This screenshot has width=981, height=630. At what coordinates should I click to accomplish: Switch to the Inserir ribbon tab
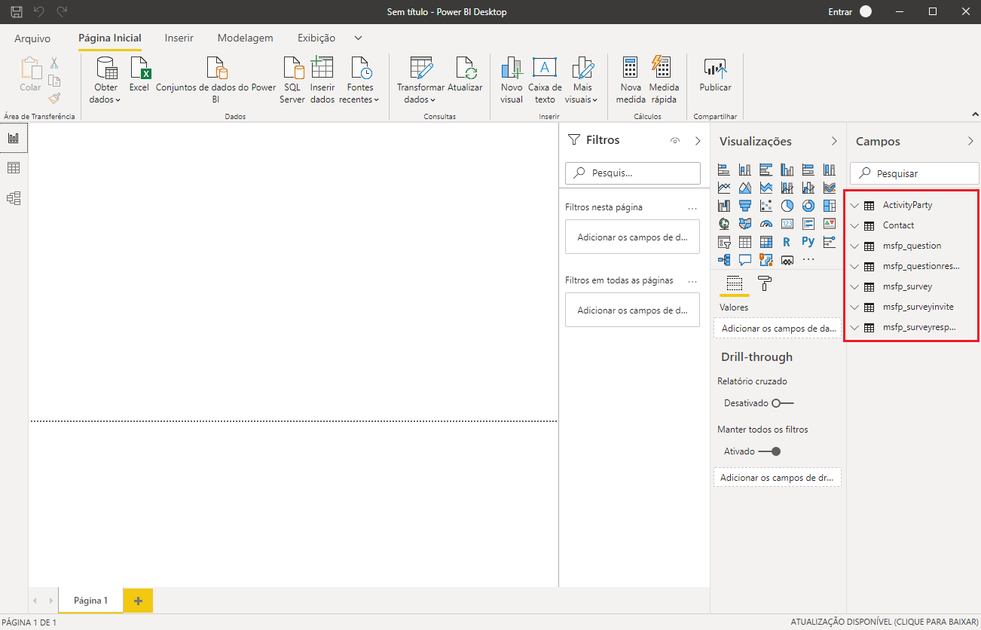pyautogui.click(x=179, y=38)
